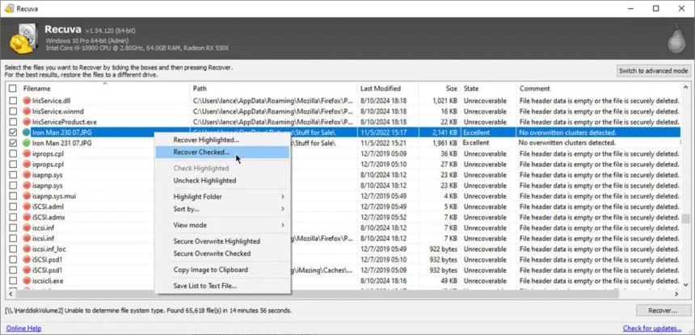This screenshot has height=335, width=695.
Task: Choose Copy Image to Clipboard
Action: (222, 270)
